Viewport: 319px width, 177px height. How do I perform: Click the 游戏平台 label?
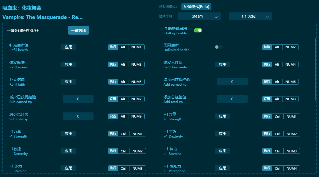pyautogui.click(x=167, y=16)
